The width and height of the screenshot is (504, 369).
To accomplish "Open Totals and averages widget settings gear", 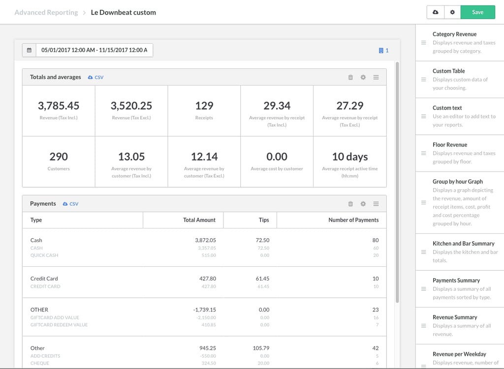I will pyautogui.click(x=363, y=77).
